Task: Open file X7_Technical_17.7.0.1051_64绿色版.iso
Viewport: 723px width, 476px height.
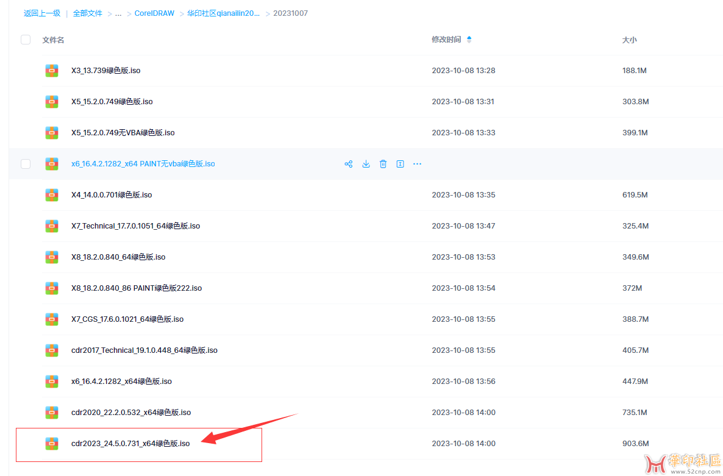Action: (135, 226)
